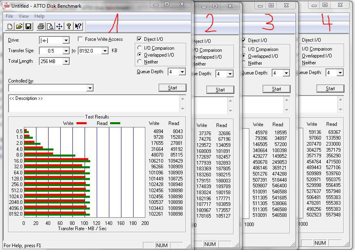Viewport: 355px width, 250px height.
Task: Open the Drive [-e-] dropdown
Action: point(66,40)
